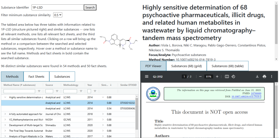Screen dimensions: 279x138
Task: Collapse the Highly sensitive determination row
Action: pos(5,97)
